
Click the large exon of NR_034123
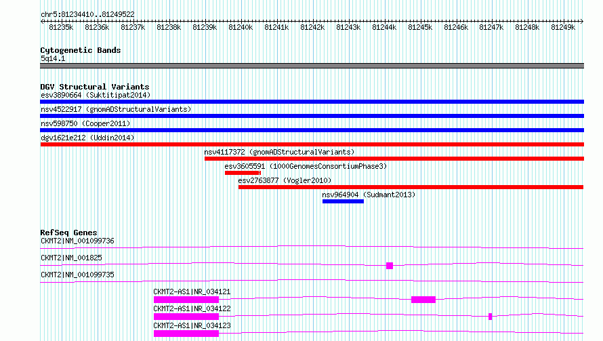click(x=186, y=334)
